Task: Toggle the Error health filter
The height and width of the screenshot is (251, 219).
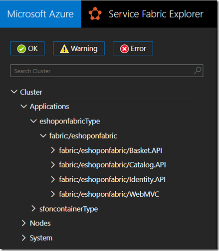Action: (133, 48)
